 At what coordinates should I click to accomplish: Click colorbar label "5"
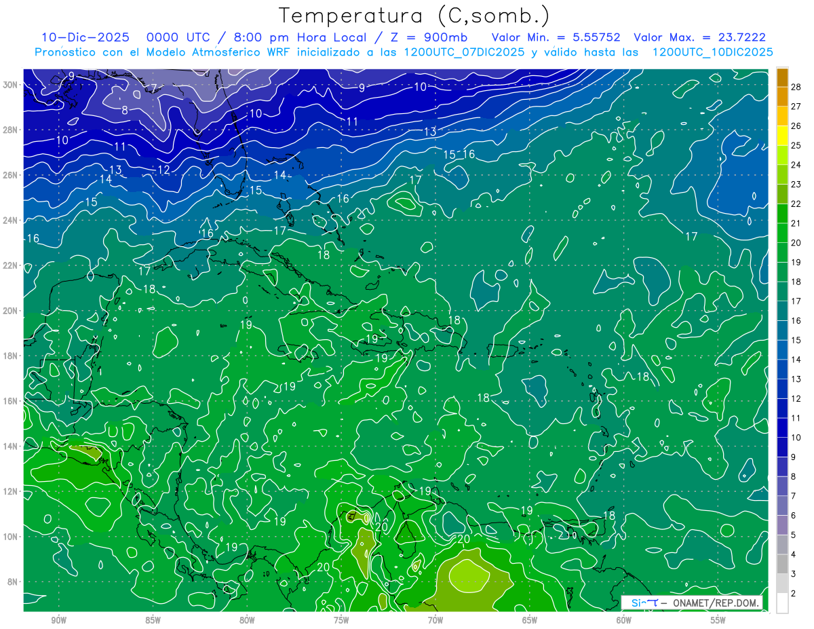click(793, 535)
